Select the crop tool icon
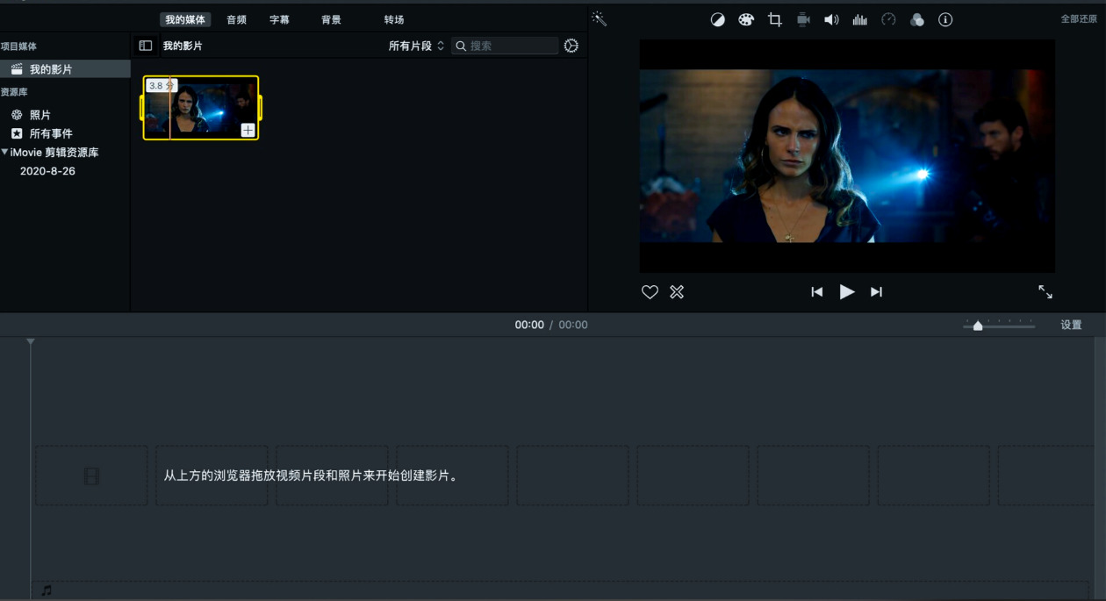1106x601 pixels. 774,19
